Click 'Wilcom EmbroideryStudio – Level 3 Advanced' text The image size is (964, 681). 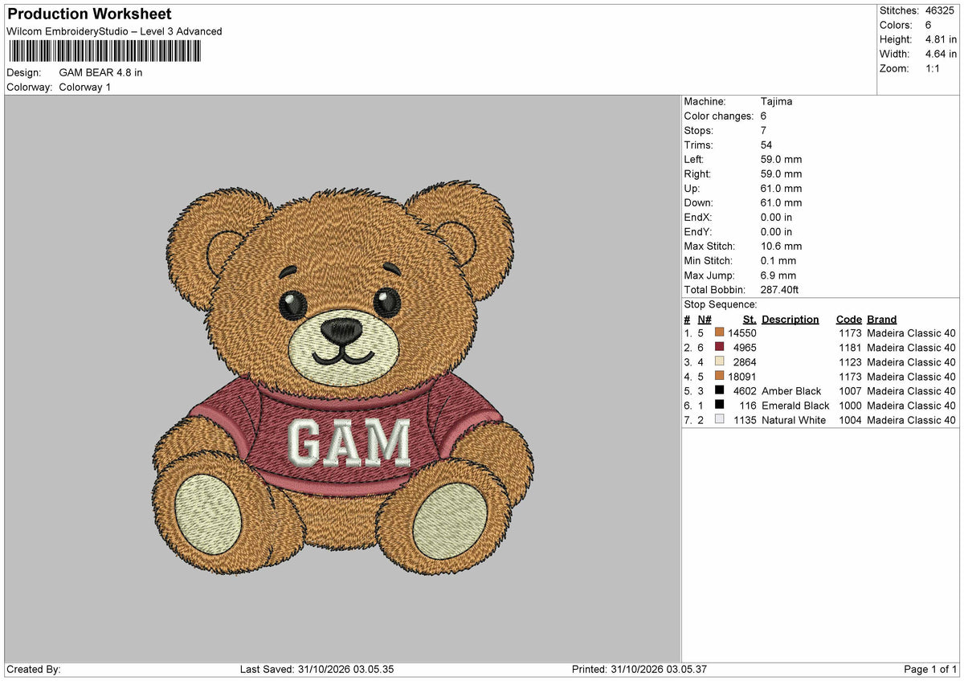point(114,31)
